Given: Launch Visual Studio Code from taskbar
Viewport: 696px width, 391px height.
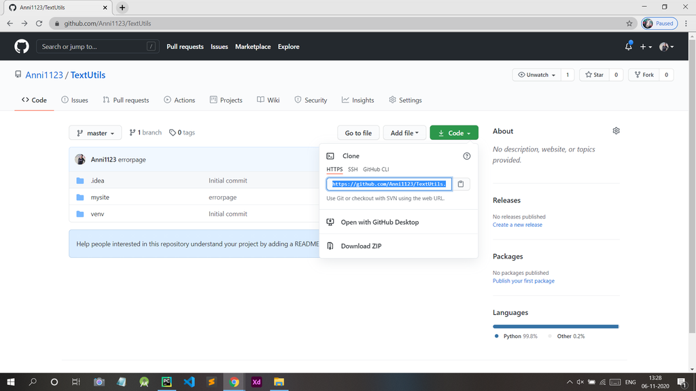Looking at the screenshot, I should (189, 381).
